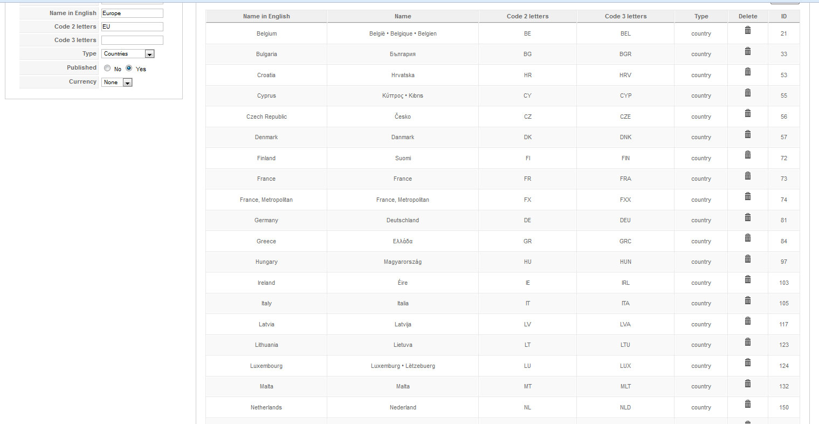819x424 pixels.
Task: Sort by the Type column header
Action: pyautogui.click(x=701, y=16)
